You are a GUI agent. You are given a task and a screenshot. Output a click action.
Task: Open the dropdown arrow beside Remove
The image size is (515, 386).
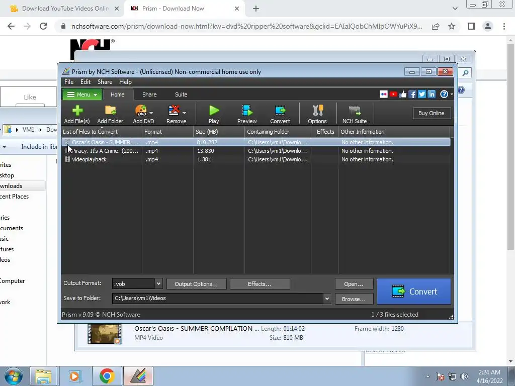pos(184,113)
